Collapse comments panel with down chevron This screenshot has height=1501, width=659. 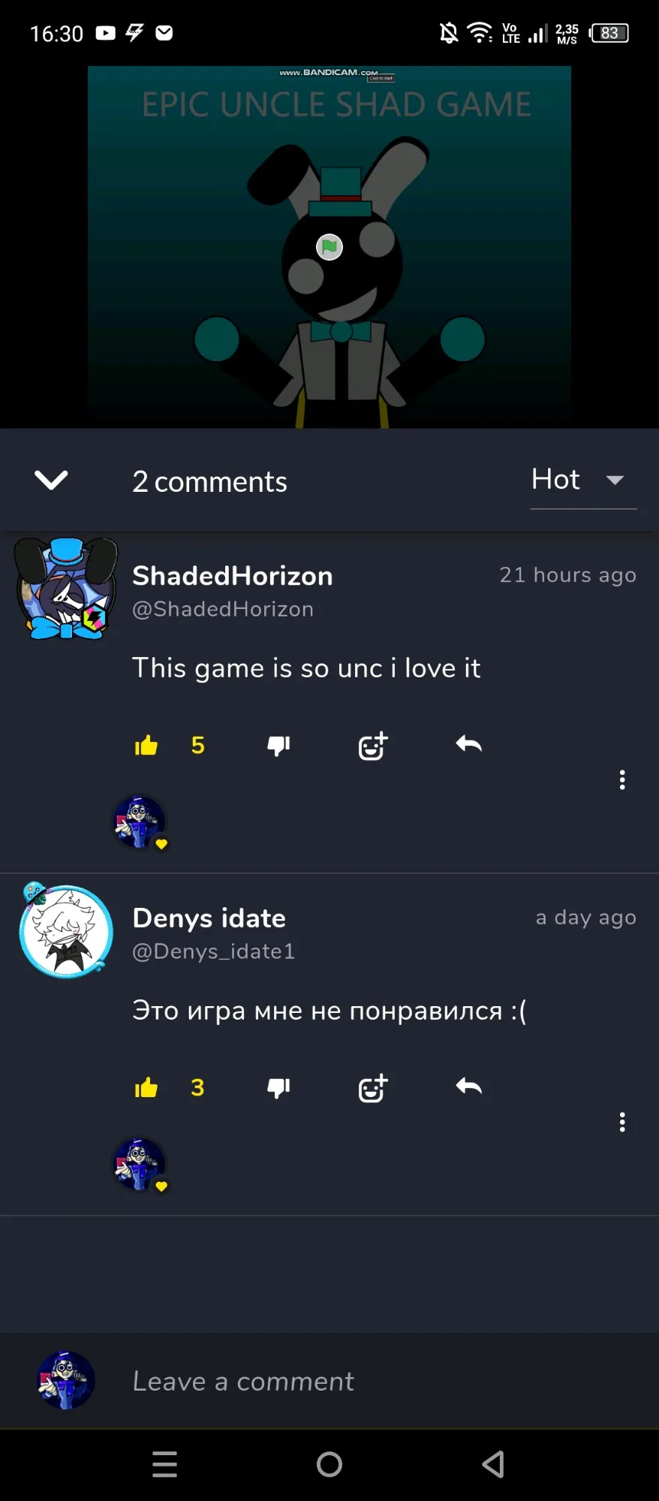pos(51,481)
